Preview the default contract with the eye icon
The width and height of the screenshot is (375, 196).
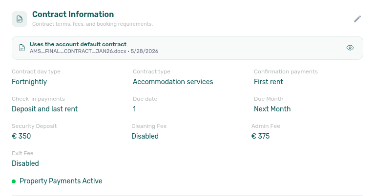click(350, 48)
